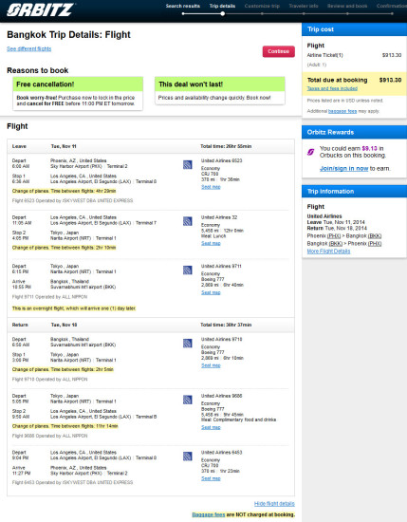Click Airline Ticket(1) line item
Viewport: 407px width, 522px height.
click(354, 55)
